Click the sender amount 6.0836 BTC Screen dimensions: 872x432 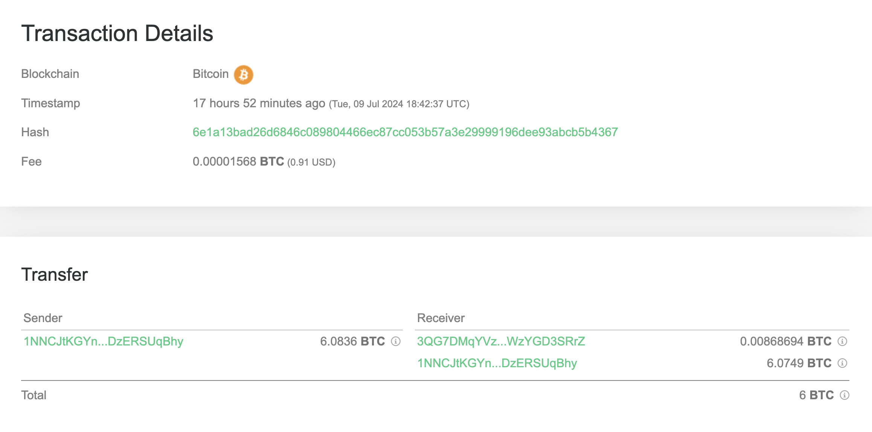[x=352, y=341]
